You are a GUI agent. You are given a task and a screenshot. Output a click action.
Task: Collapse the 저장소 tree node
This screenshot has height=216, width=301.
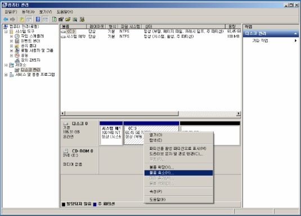click(x=6, y=65)
